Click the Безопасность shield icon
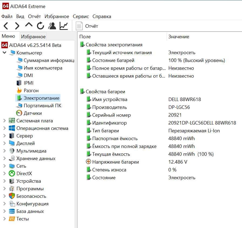 pos(12,196)
